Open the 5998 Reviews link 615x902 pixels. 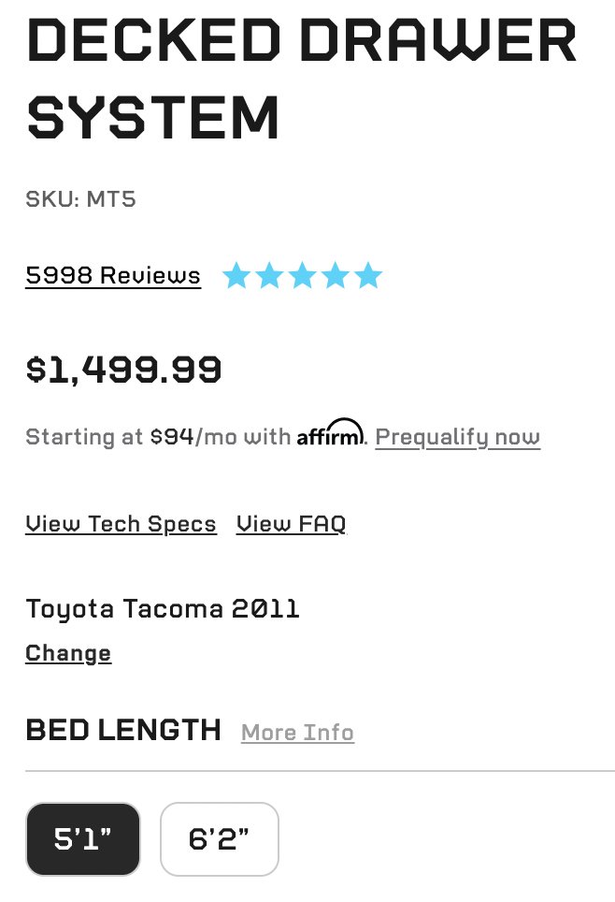(x=113, y=275)
